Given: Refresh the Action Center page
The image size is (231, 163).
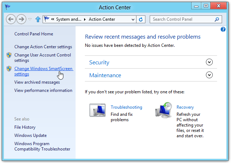Looking at the screenshot, I should 141,19.
